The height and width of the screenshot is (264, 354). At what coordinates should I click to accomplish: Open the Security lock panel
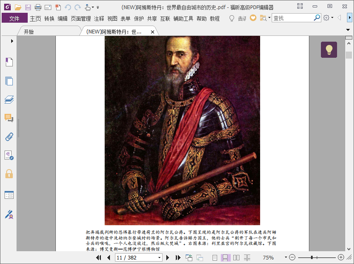click(x=9, y=174)
